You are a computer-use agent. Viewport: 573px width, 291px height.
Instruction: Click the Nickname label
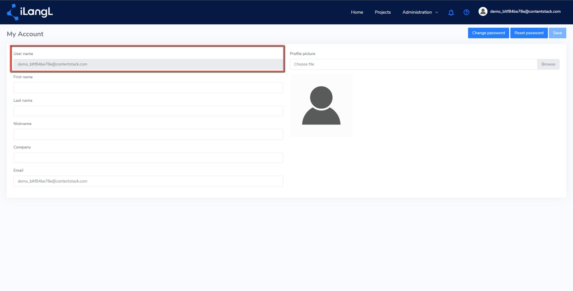pos(22,124)
